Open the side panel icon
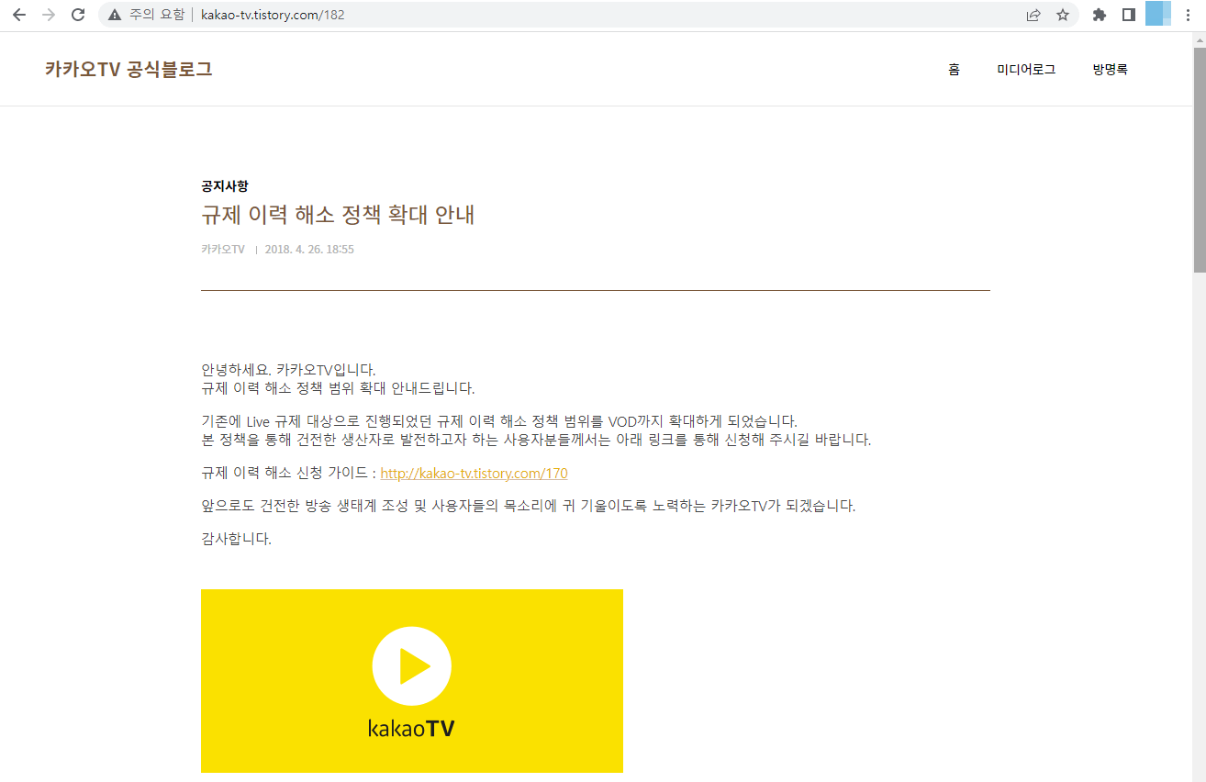 [1129, 14]
